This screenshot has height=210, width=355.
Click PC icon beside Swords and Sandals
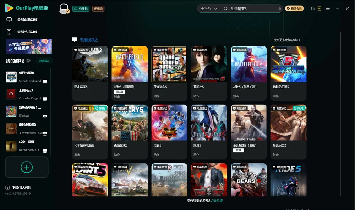45,82
